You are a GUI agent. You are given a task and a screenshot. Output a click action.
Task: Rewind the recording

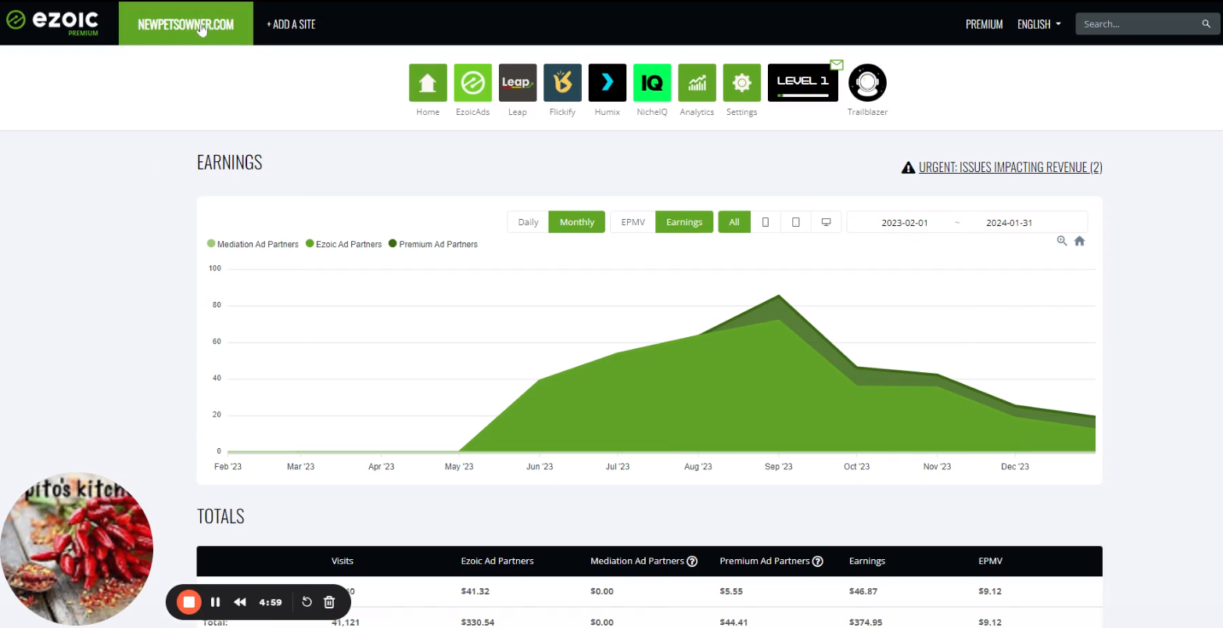pyautogui.click(x=240, y=602)
